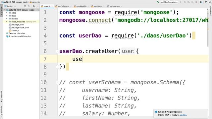Expand the .idea folder
Viewport: 212px width, 119px height.
[x=7, y=13]
